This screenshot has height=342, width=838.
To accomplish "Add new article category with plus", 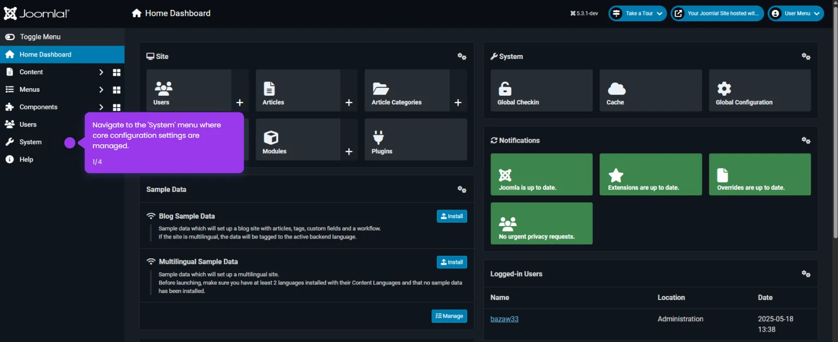I will (x=458, y=103).
